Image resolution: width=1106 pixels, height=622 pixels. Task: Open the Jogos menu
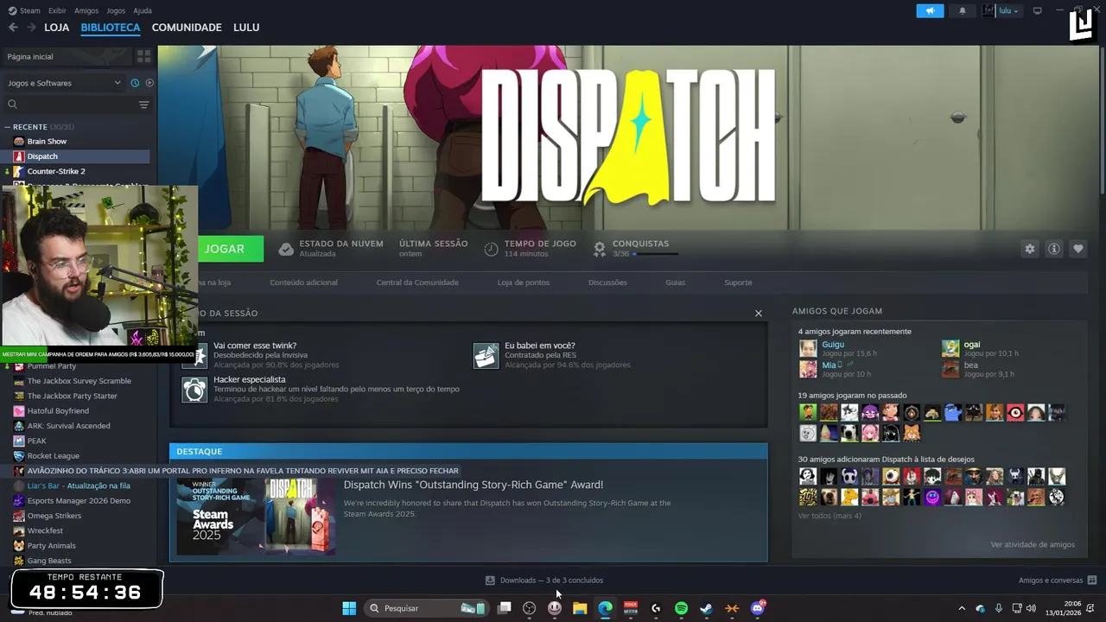(x=116, y=10)
